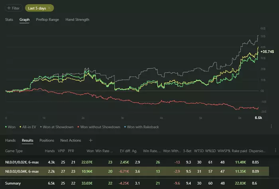Open the Hand Strength tab
The height and width of the screenshot is (189, 279).
(x=77, y=20)
